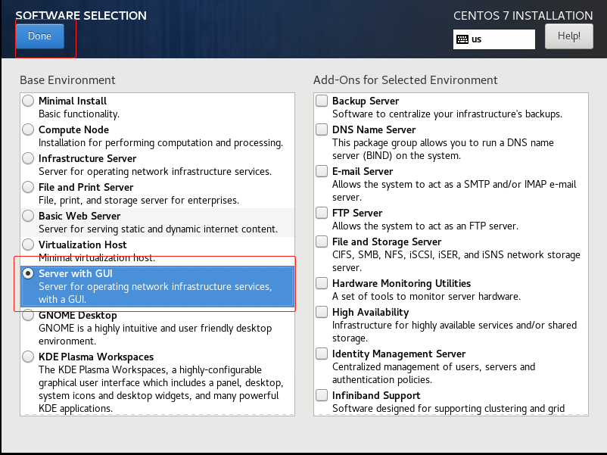Click the KDE Plasma Workspaces description paragraph
Image resolution: width=607 pixels, height=455 pixels.
(x=160, y=389)
